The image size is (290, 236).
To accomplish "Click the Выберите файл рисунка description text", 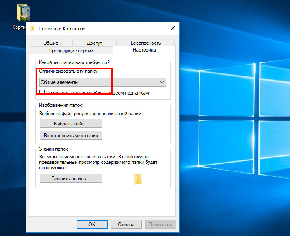I will pos(91,114).
